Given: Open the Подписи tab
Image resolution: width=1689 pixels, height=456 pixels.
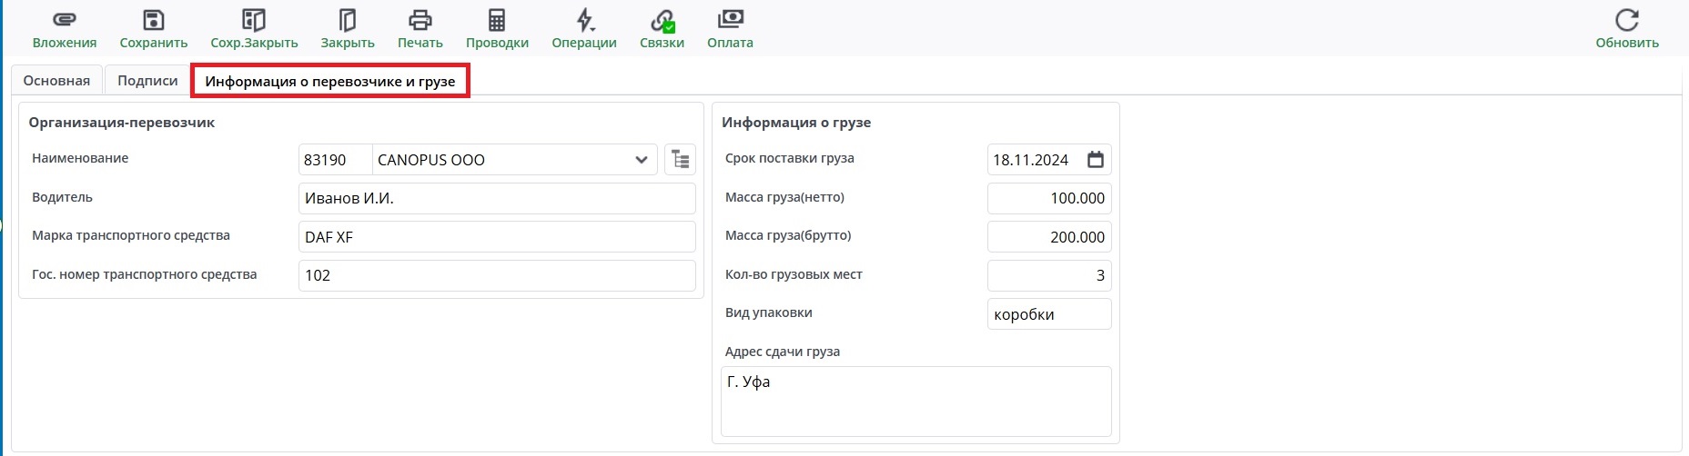Looking at the screenshot, I should tap(147, 81).
